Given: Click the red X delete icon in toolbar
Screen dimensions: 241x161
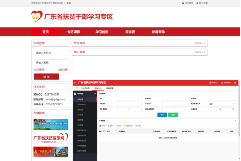Looking at the screenshot, I should 108,126.
